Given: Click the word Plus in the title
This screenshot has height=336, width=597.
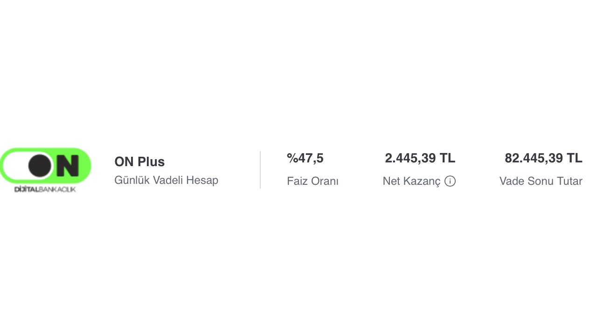Looking at the screenshot, I should point(151,162).
